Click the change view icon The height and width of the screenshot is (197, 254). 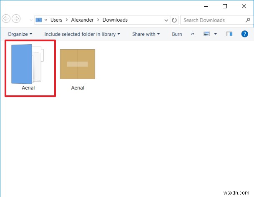[x=206, y=34]
